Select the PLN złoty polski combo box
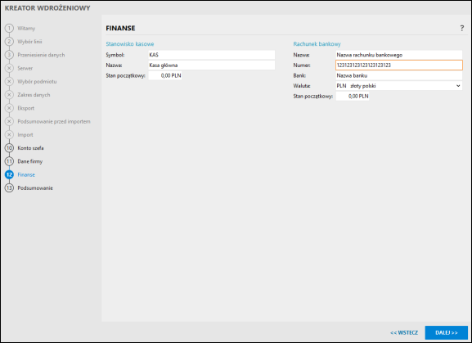 pyautogui.click(x=399, y=86)
